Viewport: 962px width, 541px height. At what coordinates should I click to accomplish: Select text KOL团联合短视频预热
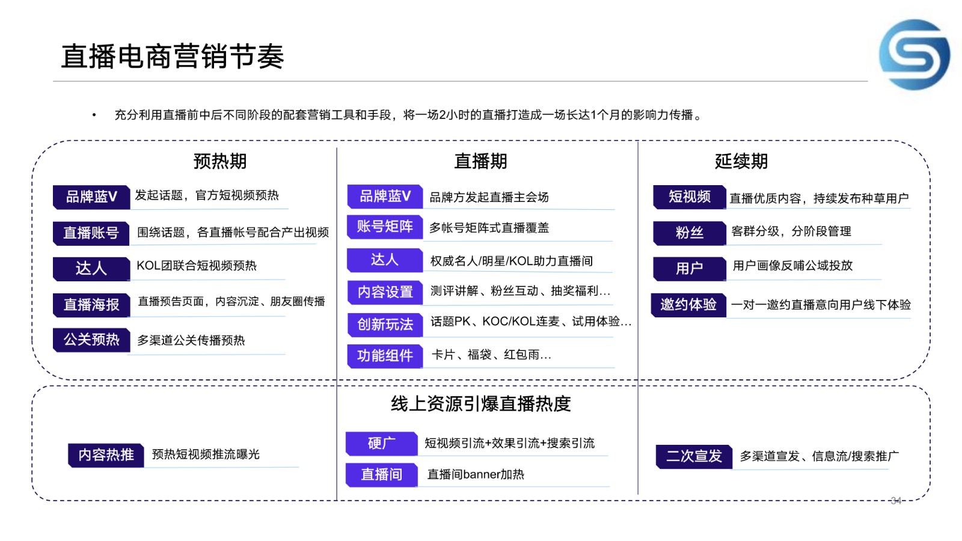click(x=197, y=266)
